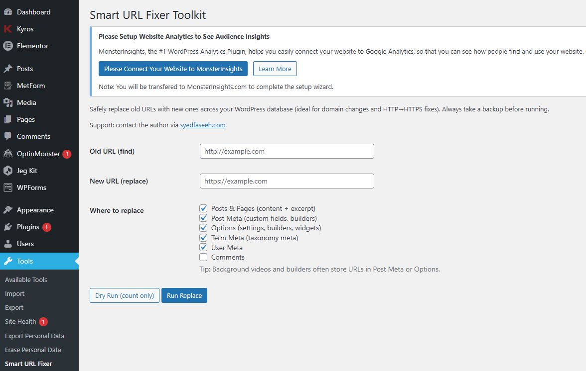Click the Plugins plug icon
The width and height of the screenshot is (586, 371).
(8, 227)
